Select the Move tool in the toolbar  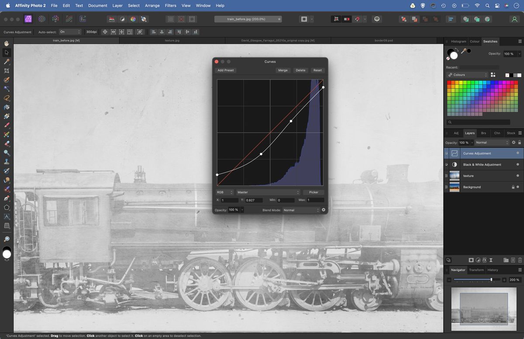click(x=6, y=52)
